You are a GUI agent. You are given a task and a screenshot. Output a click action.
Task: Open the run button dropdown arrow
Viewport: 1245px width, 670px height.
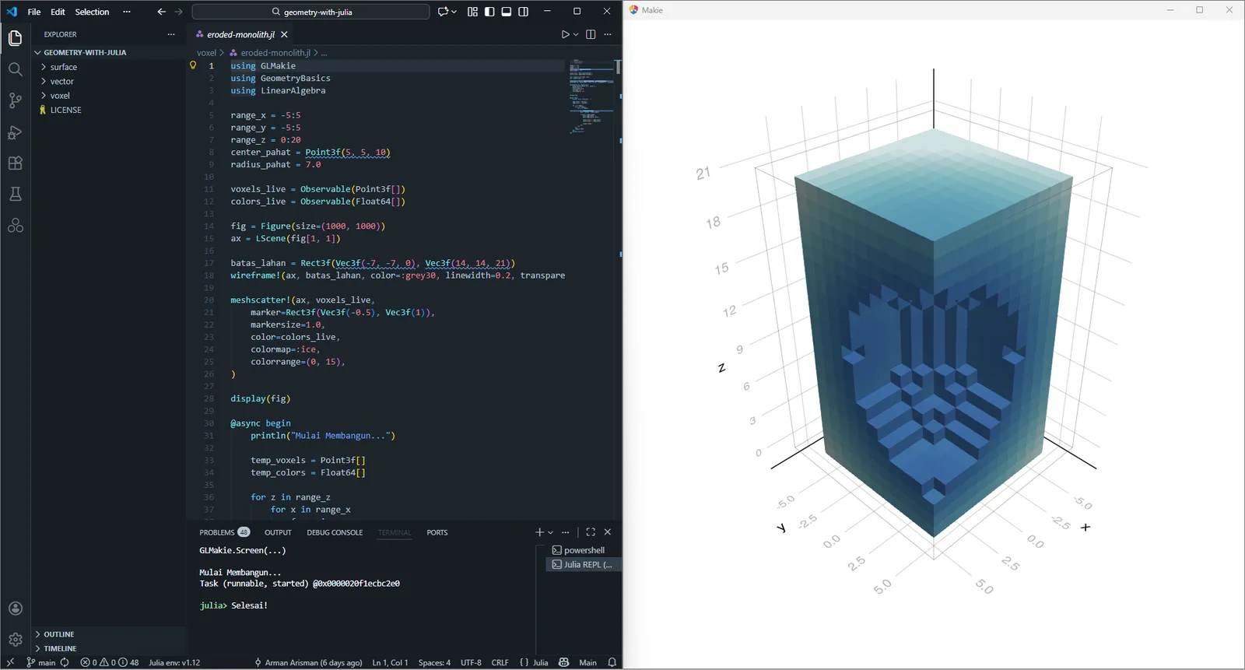tap(576, 34)
